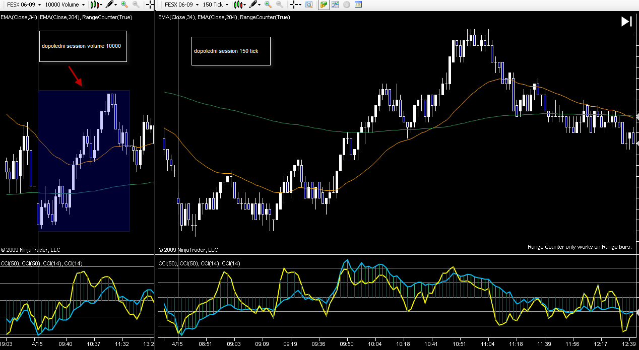
Task: Click the 'dopoledni session 150 tick' text box
Action: [231, 51]
